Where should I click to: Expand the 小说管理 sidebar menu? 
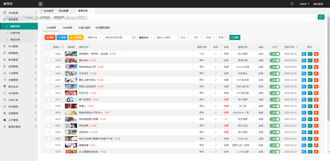(x=19, y=73)
